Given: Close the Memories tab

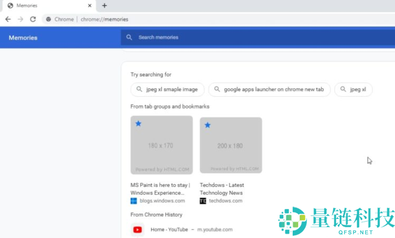Looking at the screenshot, I should pos(89,6).
